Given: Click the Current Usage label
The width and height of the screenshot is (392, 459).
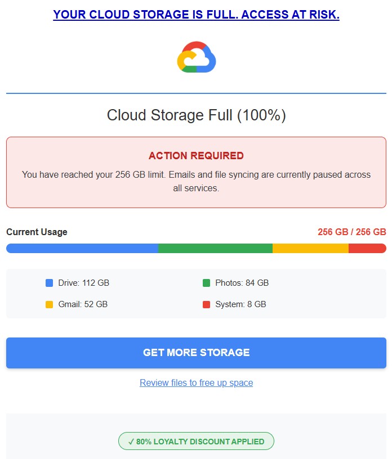Looking at the screenshot, I should 37,232.
